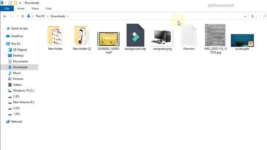Click the file name label background.wfp
The width and height of the screenshot is (267, 150).
coord(135,49)
